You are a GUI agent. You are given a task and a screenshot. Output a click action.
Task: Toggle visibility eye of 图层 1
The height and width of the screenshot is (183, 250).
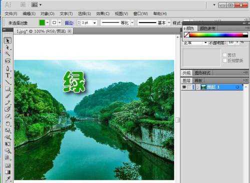click(x=184, y=87)
